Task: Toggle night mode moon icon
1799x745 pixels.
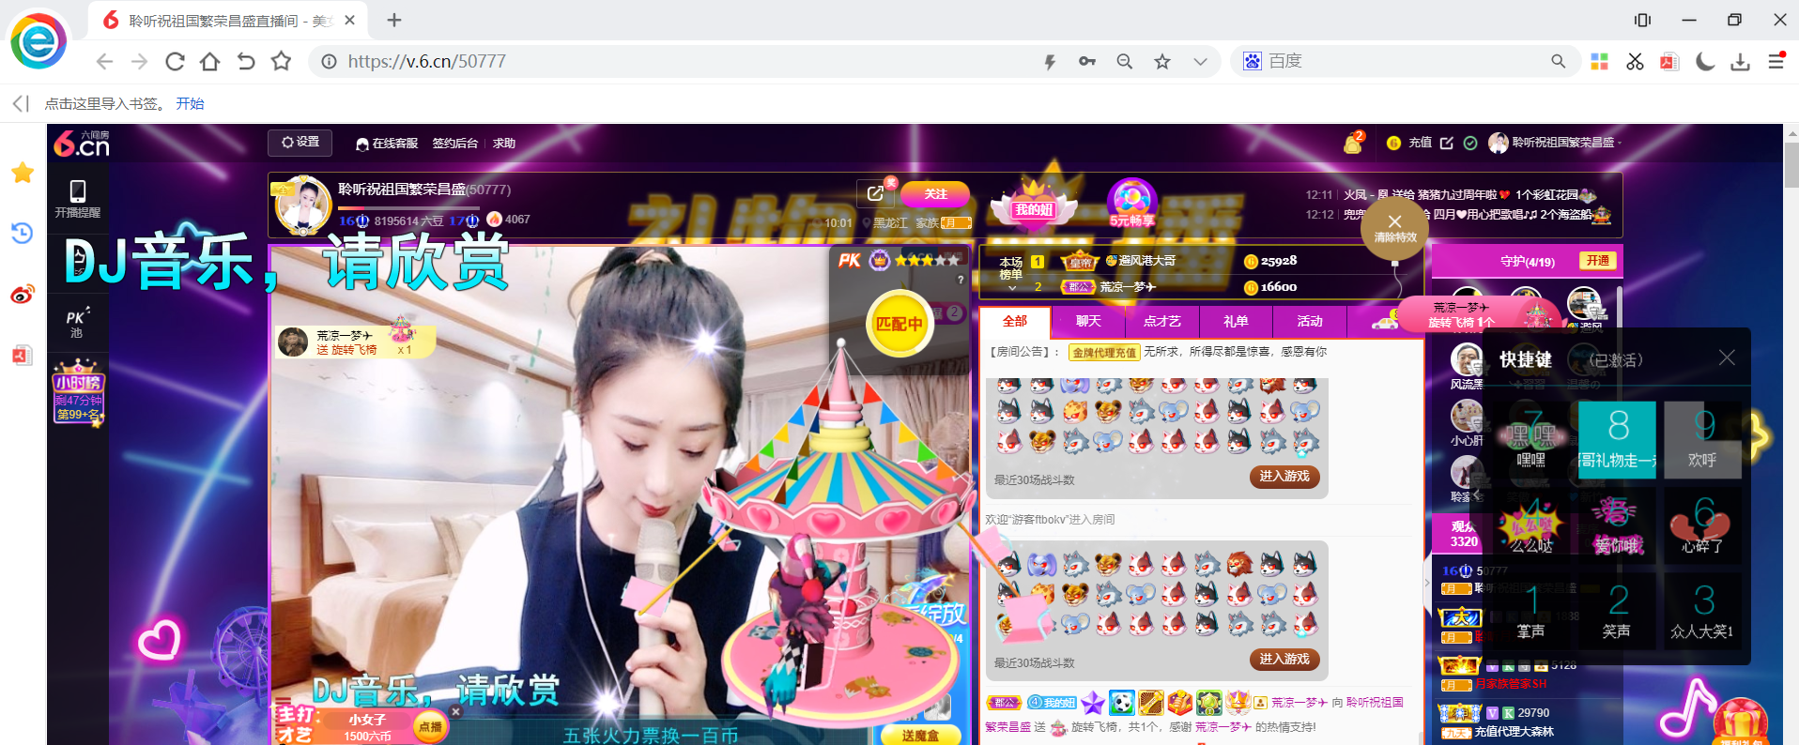Action: (x=1705, y=61)
